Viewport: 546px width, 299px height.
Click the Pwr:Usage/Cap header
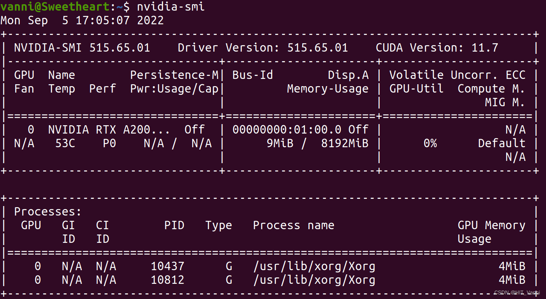(x=174, y=88)
